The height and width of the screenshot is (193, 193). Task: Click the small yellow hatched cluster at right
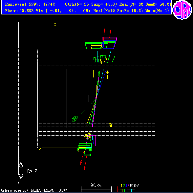(x=111, y=125)
